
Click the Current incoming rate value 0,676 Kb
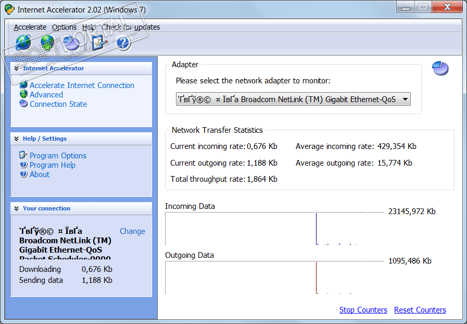click(262, 146)
